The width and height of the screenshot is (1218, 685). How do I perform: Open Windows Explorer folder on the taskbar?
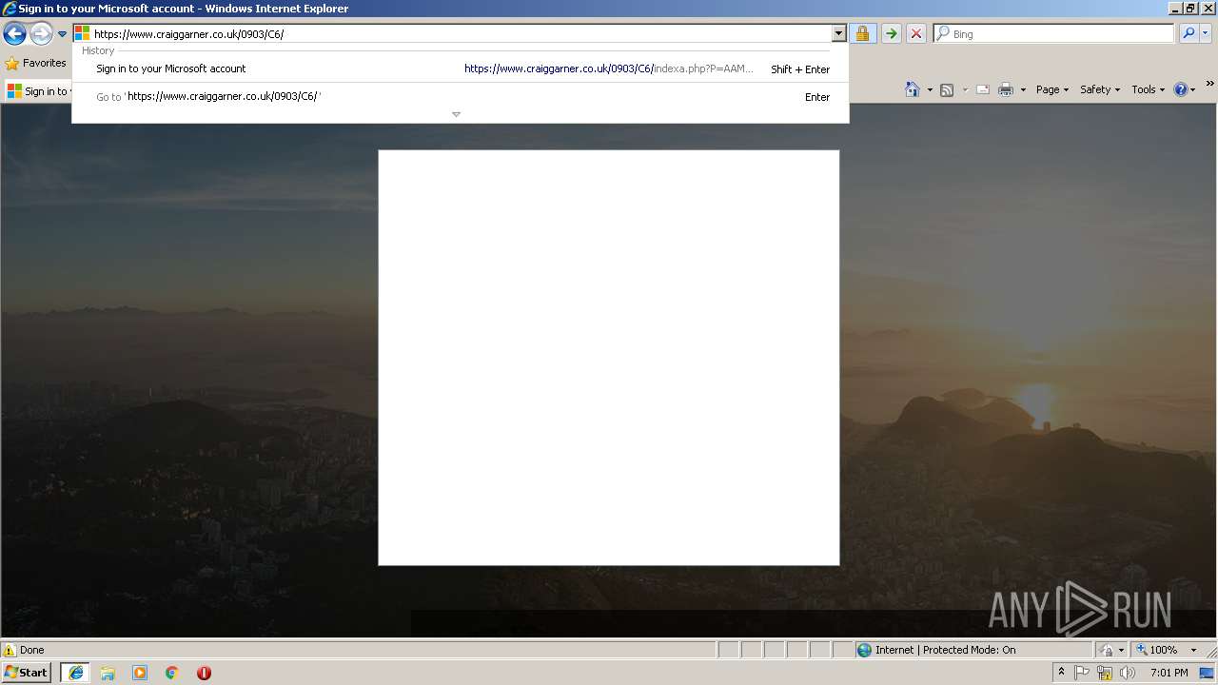click(x=108, y=673)
